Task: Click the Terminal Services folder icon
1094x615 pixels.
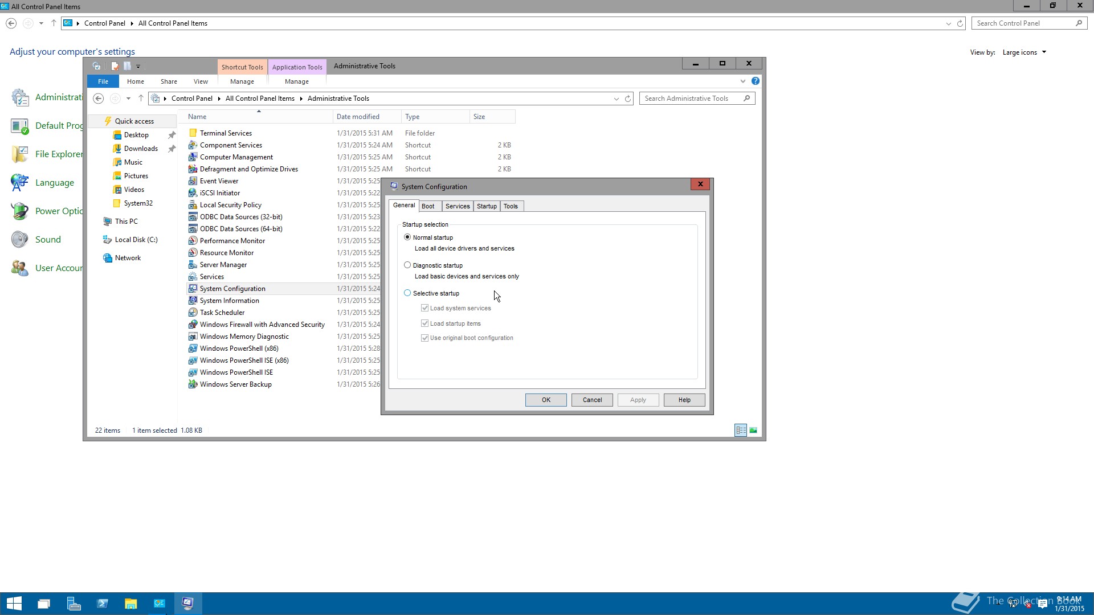Action: pyautogui.click(x=193, y=133)
